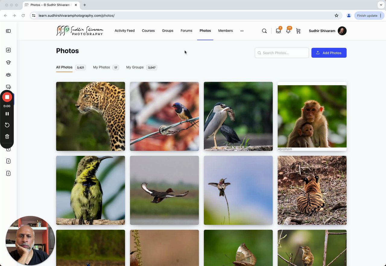
Task: Click the address bar URL
Action: pyautogui.click(x=76, y=15)
